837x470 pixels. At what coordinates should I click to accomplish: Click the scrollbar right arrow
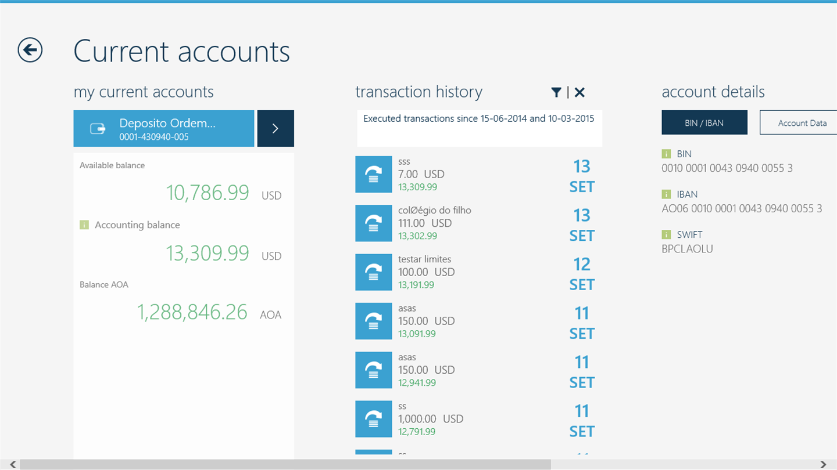(x=824, y=464)
